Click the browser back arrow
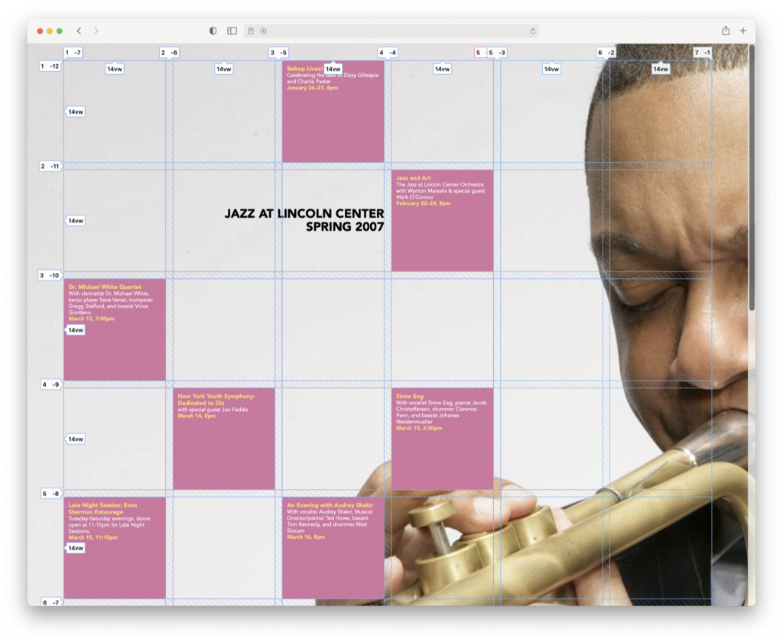 (79, 31)
